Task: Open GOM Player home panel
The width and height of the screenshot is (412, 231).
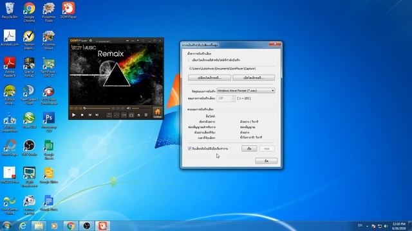Action: click(x=157, y=113)
